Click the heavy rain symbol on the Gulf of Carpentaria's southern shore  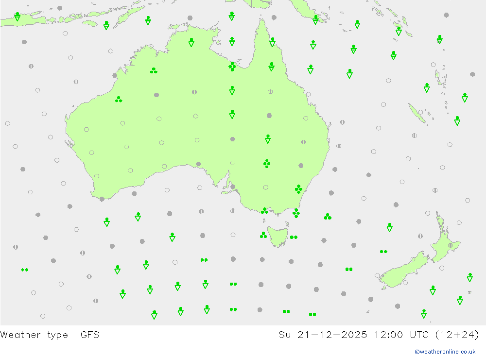point(232,67)
